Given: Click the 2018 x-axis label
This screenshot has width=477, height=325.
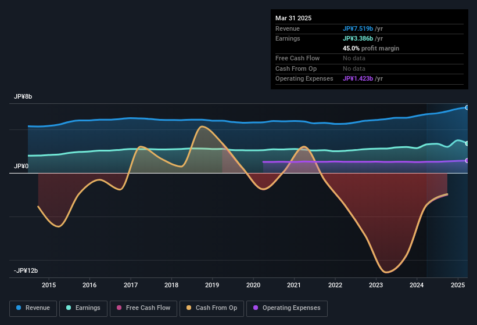Looking at the screenshot, I should click(x=171, y=285).
